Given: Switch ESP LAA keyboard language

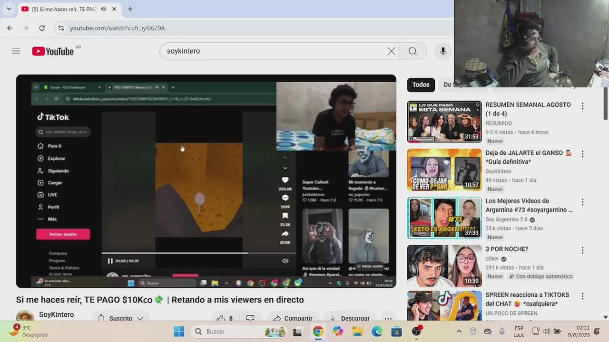Looking at the screenshot, I should (x=519, y=332).
